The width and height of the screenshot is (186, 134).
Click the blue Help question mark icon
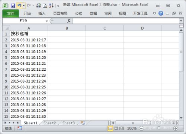coord(161,13)
